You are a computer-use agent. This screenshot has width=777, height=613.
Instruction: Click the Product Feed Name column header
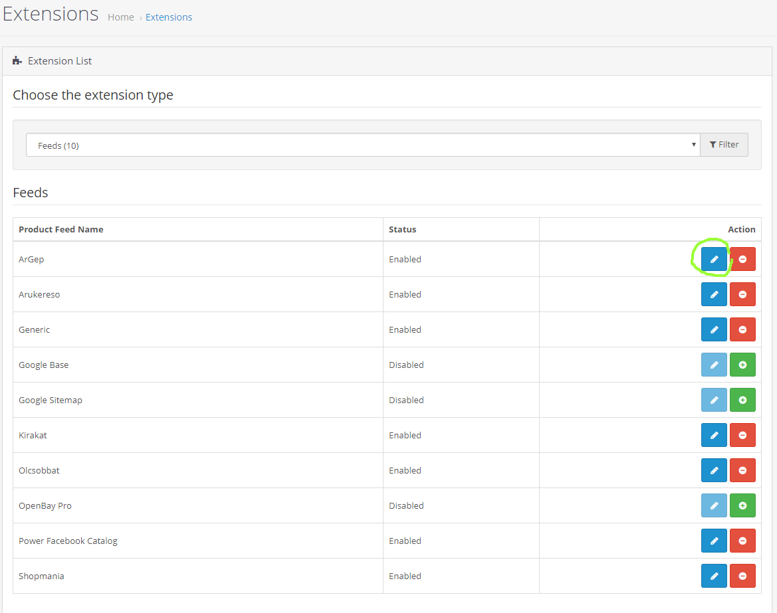[61, 229]
